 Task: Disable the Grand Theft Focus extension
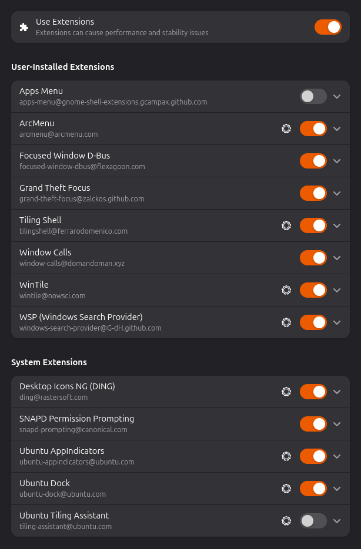pyautogui.click(x=313, y=193)
